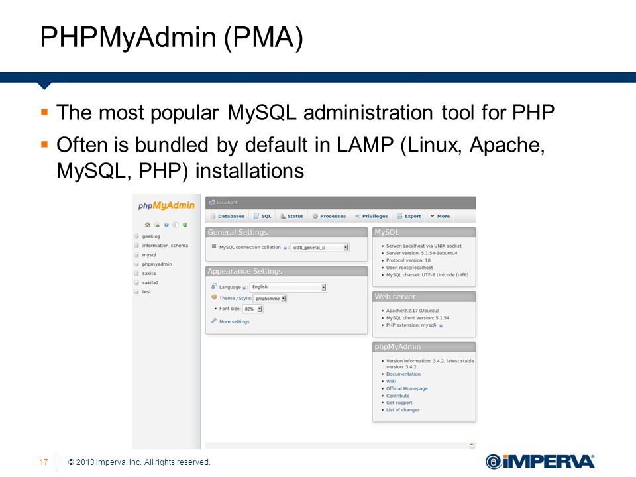The image size is (636, 477).
Task: Click the small icon at bottom-right of page
Action: click(472, 445)
